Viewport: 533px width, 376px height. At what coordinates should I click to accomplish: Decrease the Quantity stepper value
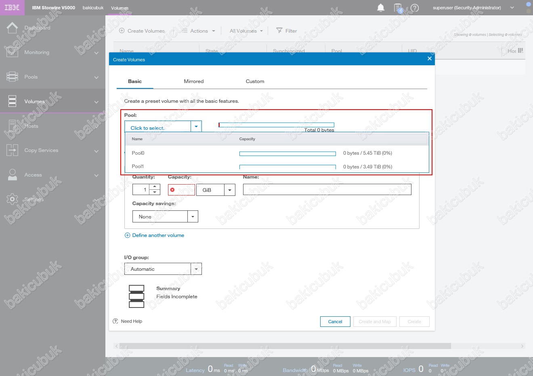(x=155, y=192)
